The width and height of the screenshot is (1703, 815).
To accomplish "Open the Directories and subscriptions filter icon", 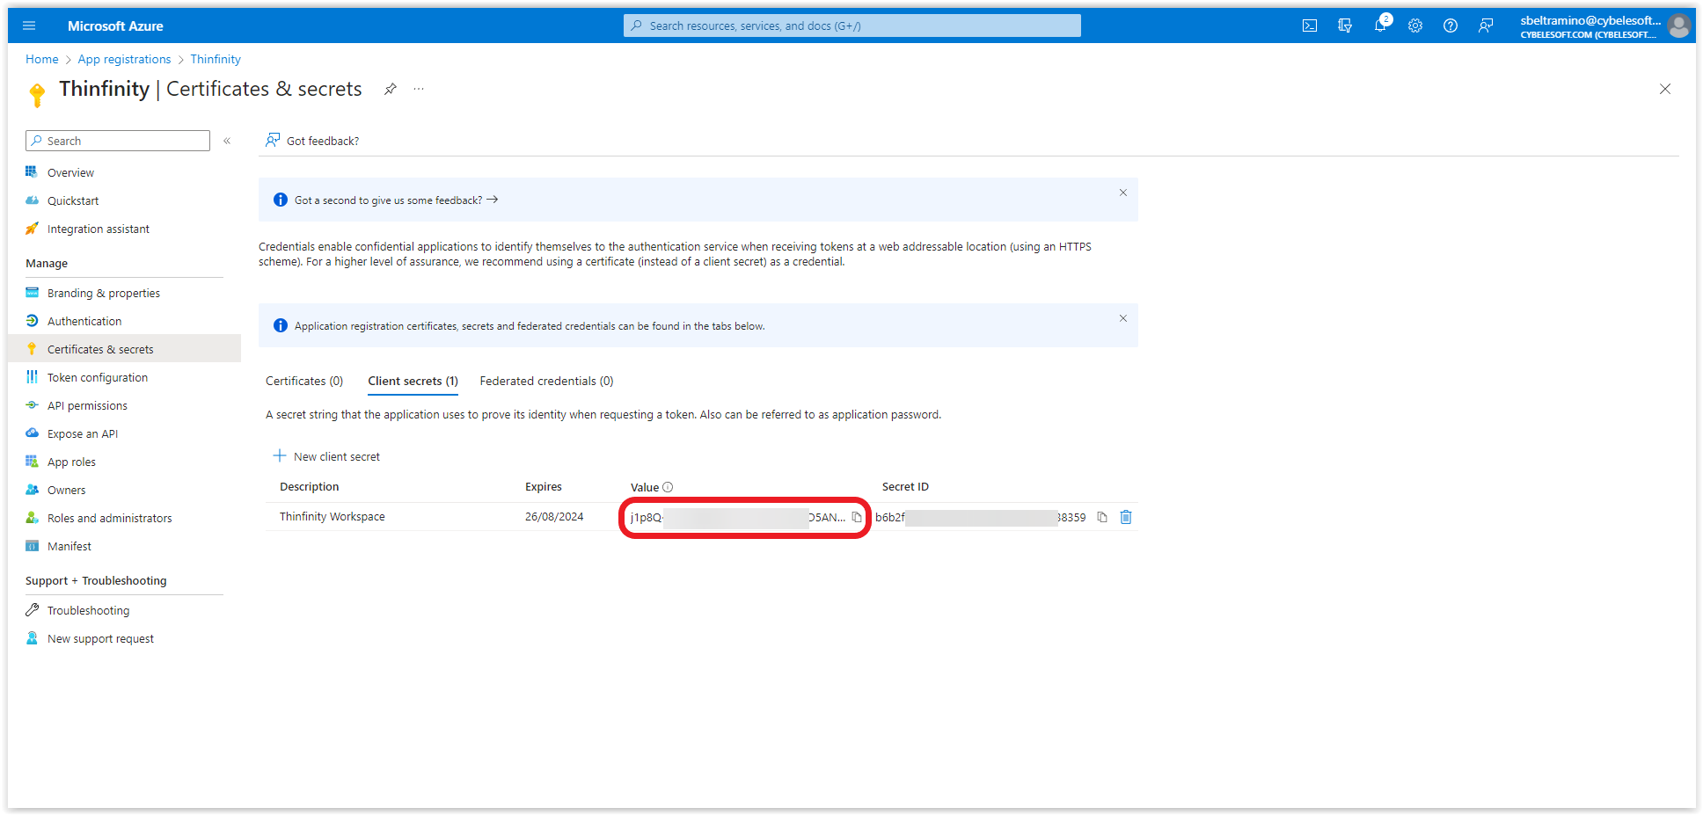I will point(1345,25).
